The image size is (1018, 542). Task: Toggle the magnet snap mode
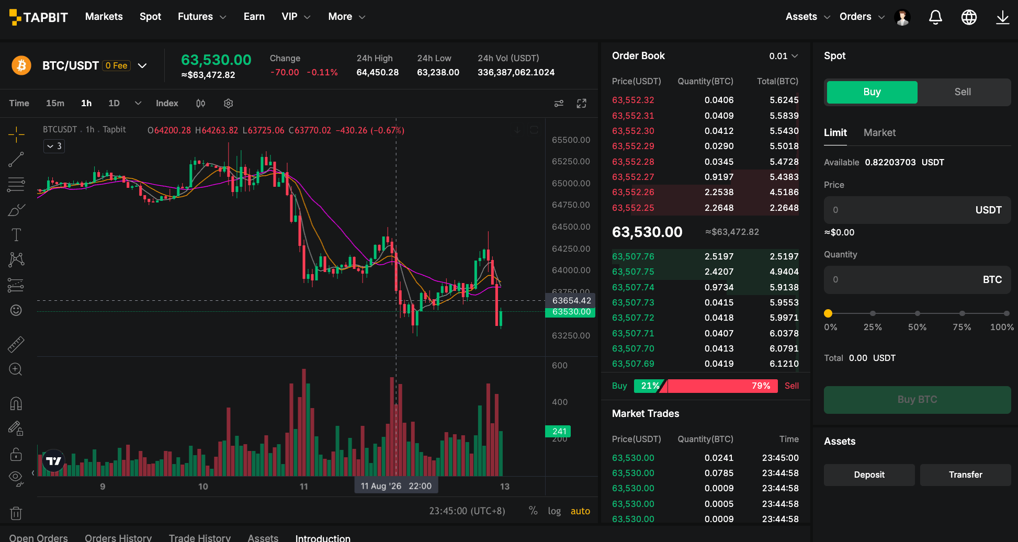(16, 403)
